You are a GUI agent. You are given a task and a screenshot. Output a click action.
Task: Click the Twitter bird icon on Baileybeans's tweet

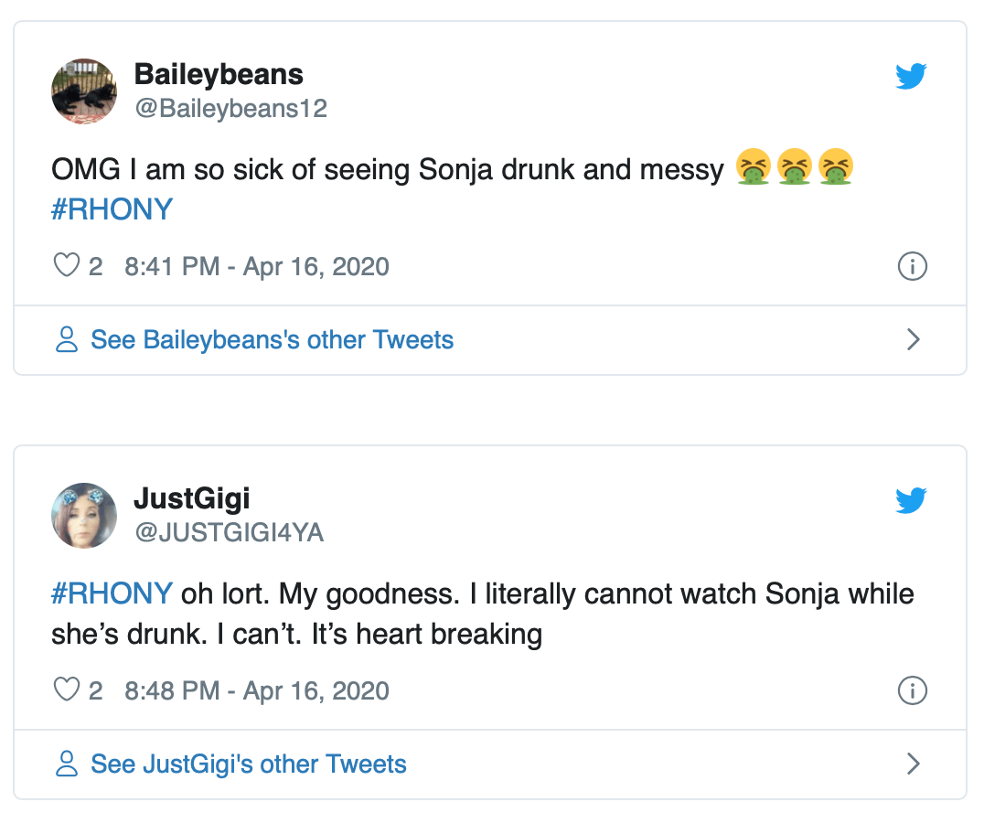pos(911,77)
